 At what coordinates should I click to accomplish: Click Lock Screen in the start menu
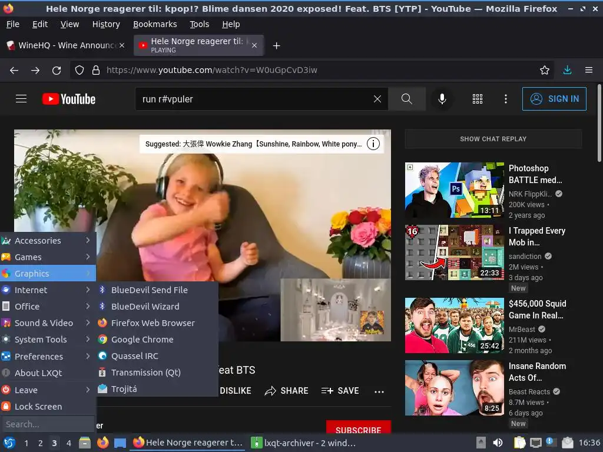pos(48,407)
